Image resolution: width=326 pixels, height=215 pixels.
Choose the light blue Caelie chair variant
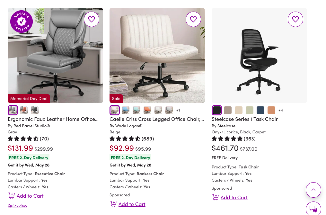pos(126,110)
